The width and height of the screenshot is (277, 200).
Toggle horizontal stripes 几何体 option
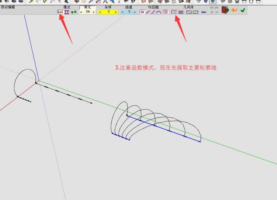tap(181, 12)
